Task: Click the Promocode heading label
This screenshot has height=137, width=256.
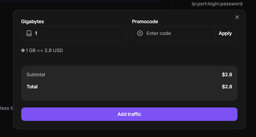Action: pyautogui.click(x=145, y=21)
